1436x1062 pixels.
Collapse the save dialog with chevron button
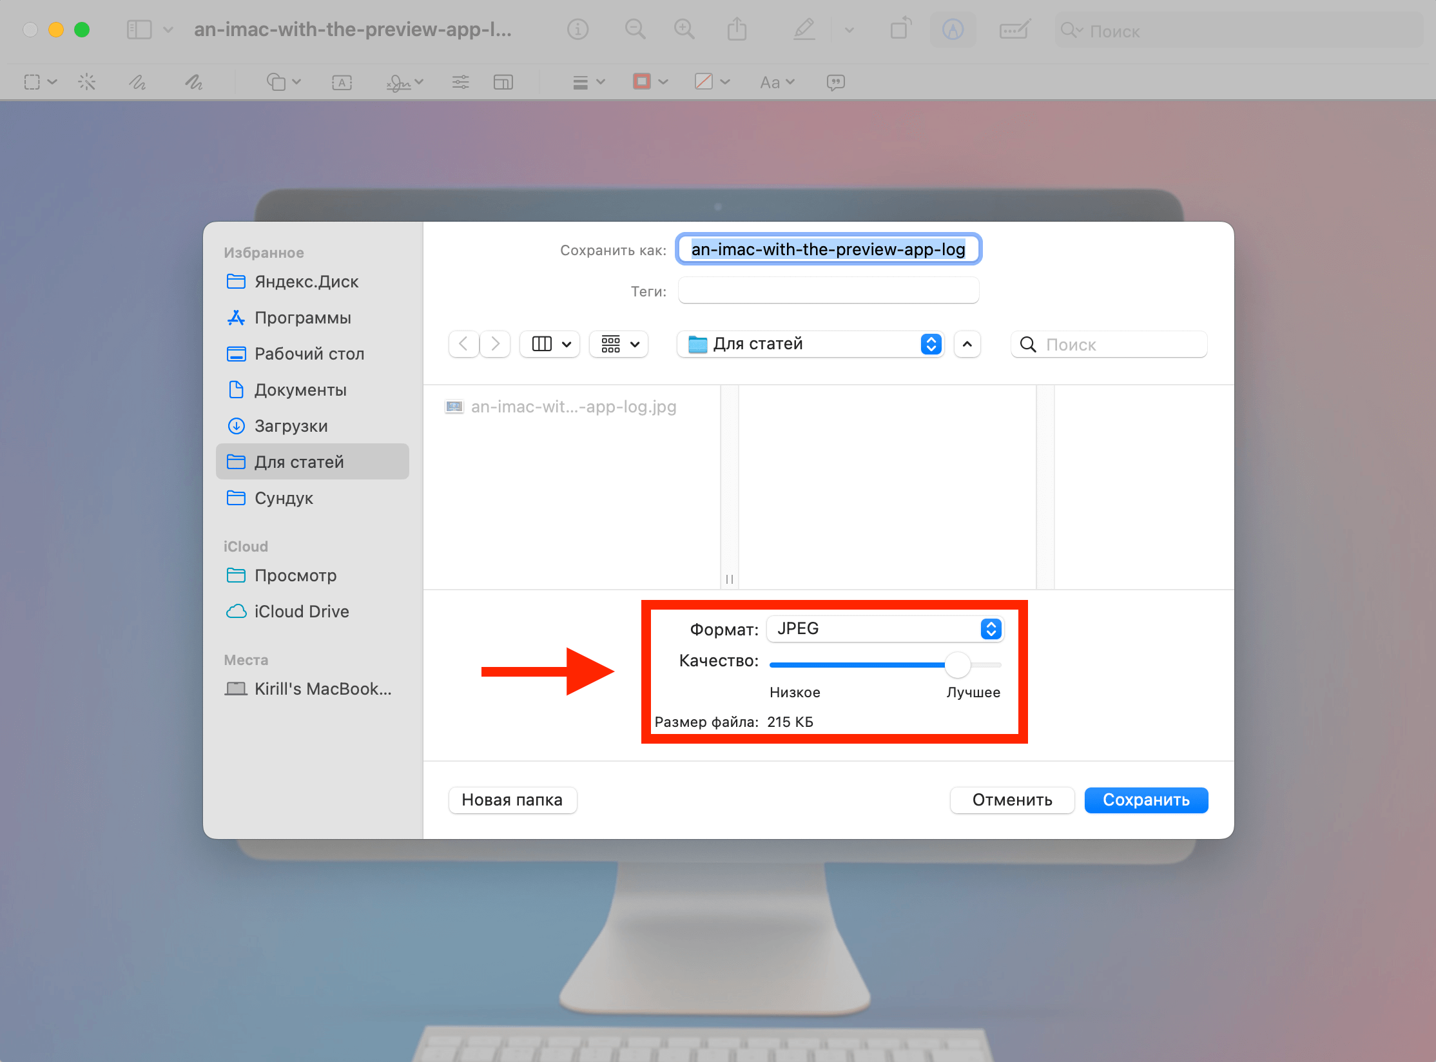[967, 344]
